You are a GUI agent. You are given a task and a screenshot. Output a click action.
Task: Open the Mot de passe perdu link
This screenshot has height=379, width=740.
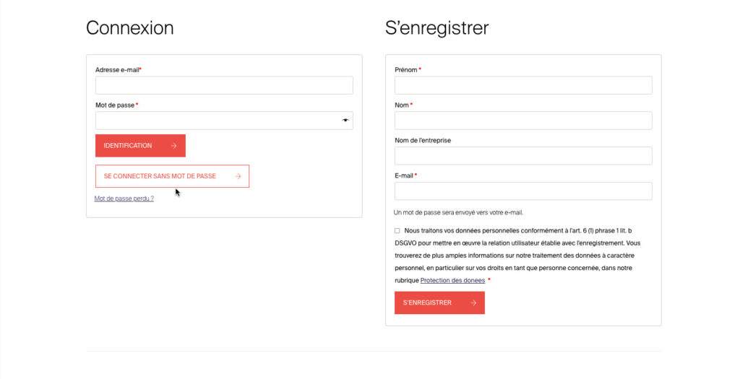coord(124,199)
